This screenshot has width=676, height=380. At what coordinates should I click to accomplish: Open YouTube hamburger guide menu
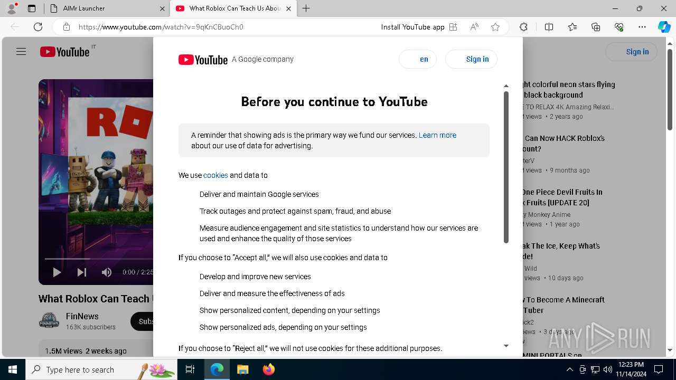click(21, 52)
